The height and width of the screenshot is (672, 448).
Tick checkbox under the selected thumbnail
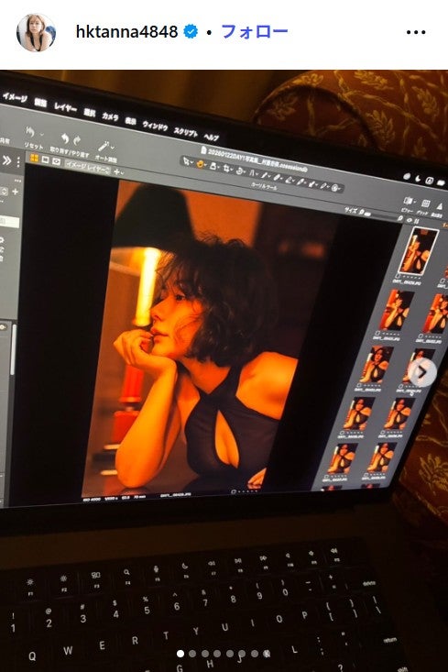pos(398,277)
